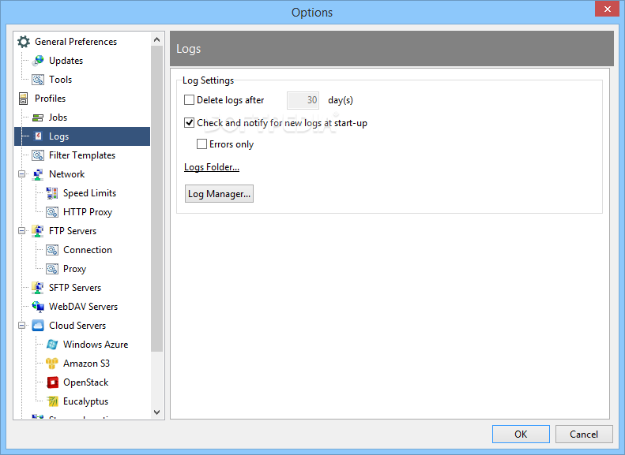Screen dimensions: 625x455
Task: Tick the Errors only checkbox
Action: 202,144
